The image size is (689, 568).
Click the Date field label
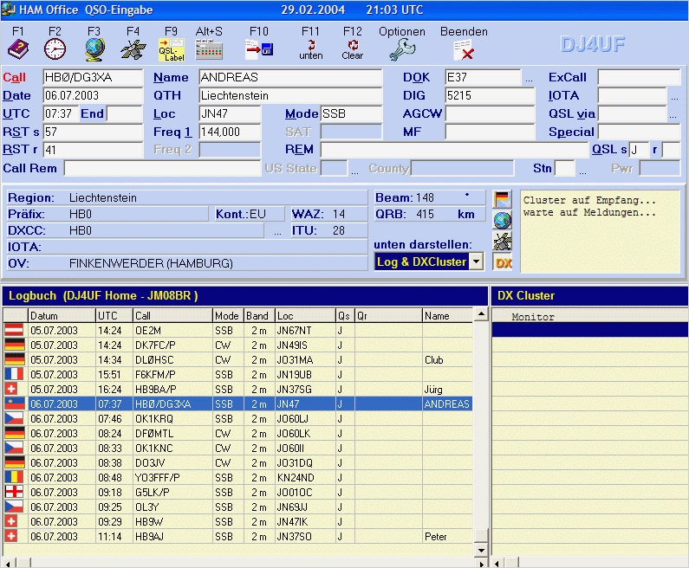click(16, 96)
